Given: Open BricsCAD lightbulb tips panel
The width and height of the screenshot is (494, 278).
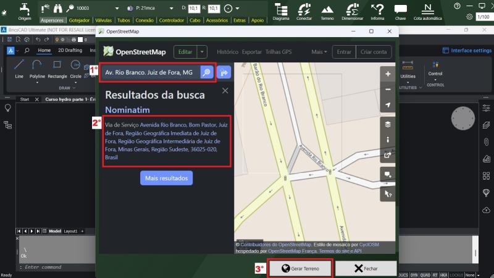Looking at the screenshot, I should [x=8, y=108].
